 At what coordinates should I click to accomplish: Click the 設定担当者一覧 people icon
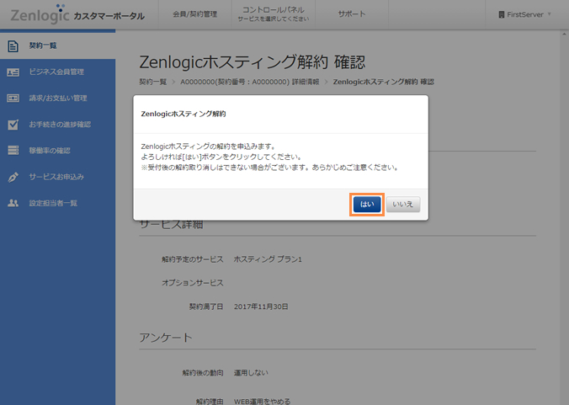(x=13, y=203)
